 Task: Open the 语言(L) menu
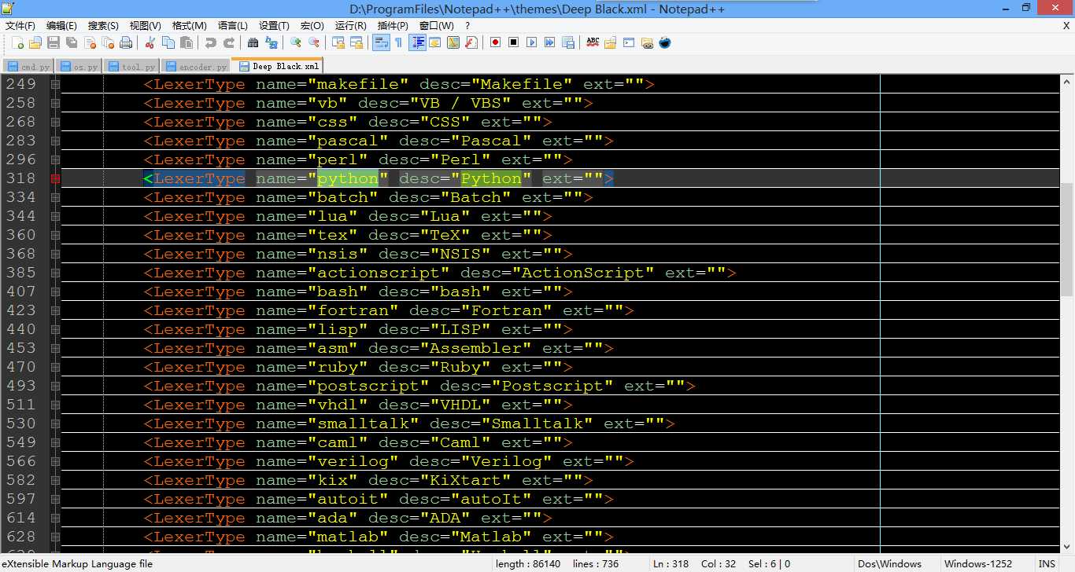[x=232, y=26]
